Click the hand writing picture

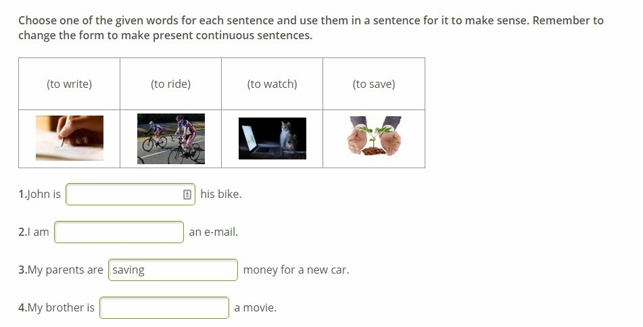pos(70,139)
